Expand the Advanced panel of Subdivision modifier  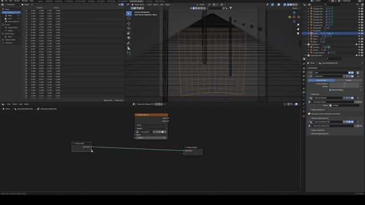tap(315, 94)
